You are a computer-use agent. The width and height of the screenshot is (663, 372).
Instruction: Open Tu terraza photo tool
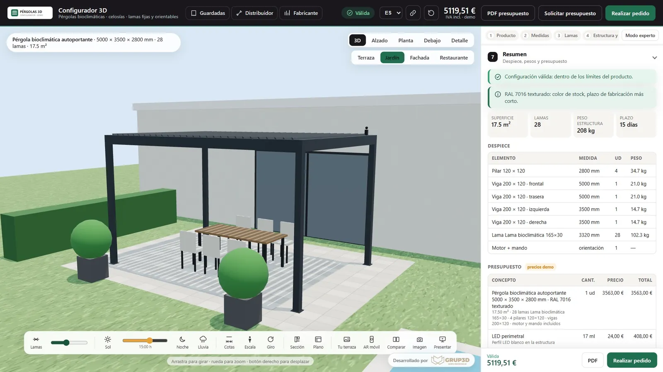(x=347, y=342)
